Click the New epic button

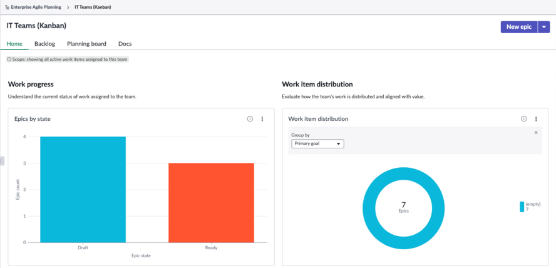point(519,27)
